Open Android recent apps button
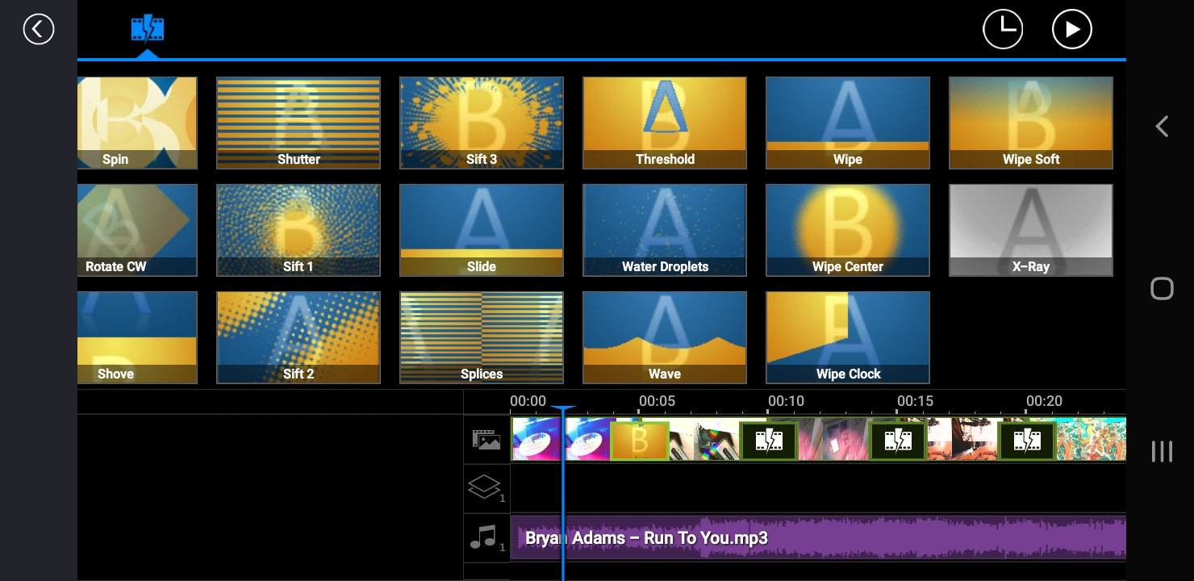Screen dimensions: 1194x581 [1161, 451]
